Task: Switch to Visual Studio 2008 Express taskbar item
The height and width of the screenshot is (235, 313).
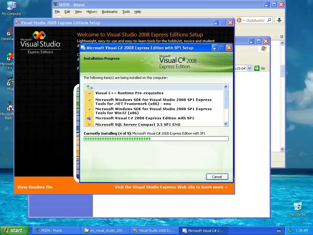Action: coord(154,230)
